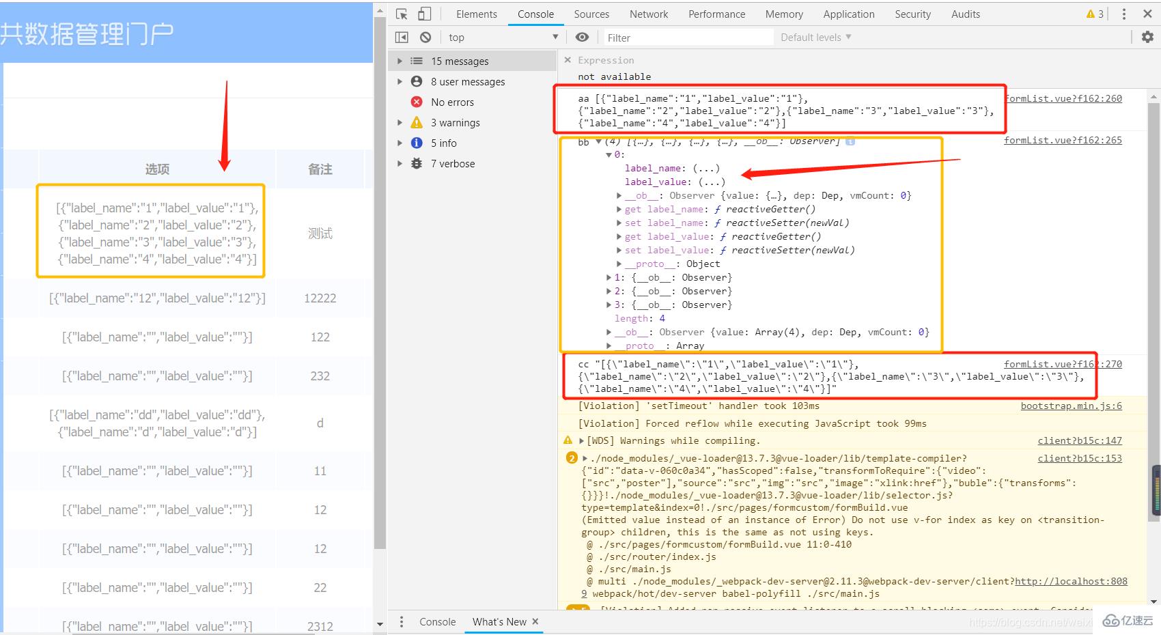The image size is (1161, 635).
Task: Expand the 15 messages group
Action: 400,61
